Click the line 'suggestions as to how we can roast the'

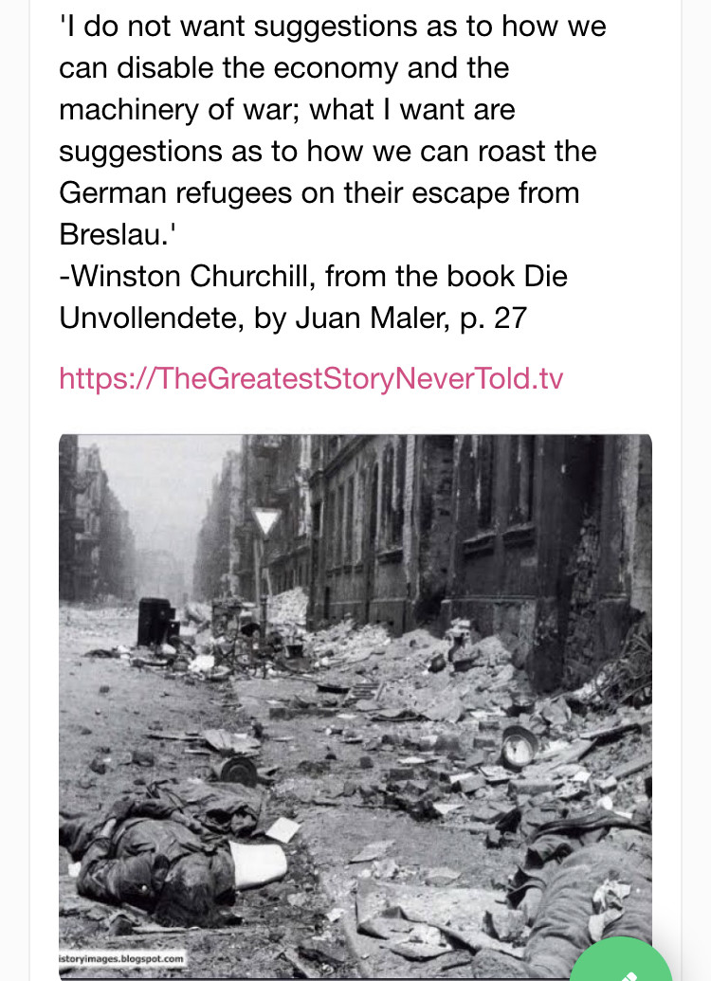(x=328, y=152)
